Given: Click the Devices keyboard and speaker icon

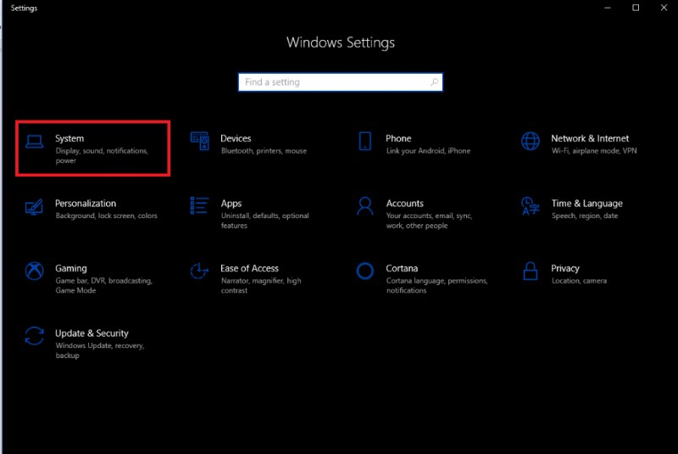Looking at the screenshot, I should coord(199,141).
